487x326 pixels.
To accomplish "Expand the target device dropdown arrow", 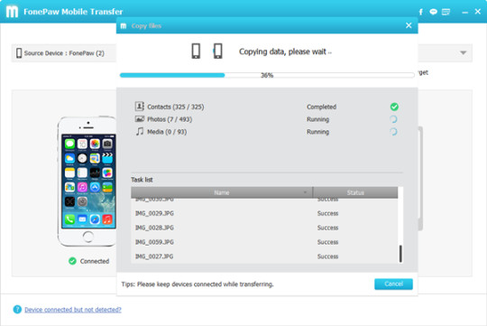I will coord(463,53).
